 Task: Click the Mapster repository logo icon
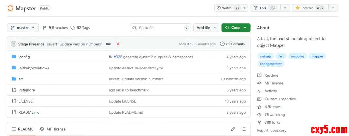[x=11, y=8]
